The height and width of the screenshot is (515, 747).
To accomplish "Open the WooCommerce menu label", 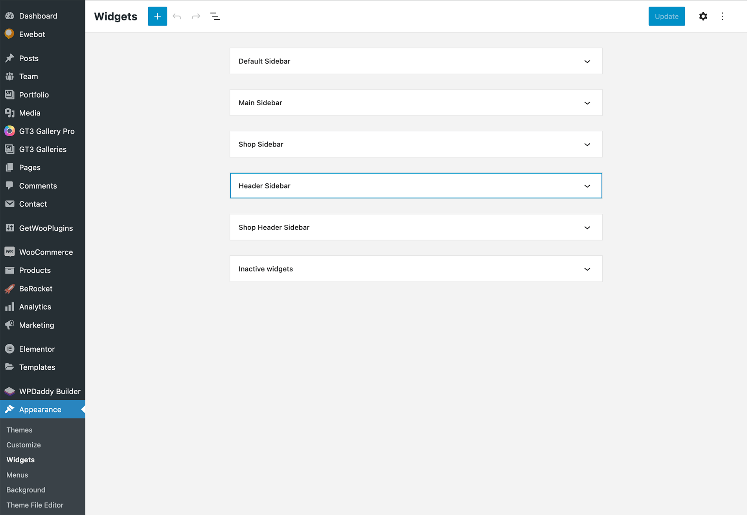I will click(46, 252).
